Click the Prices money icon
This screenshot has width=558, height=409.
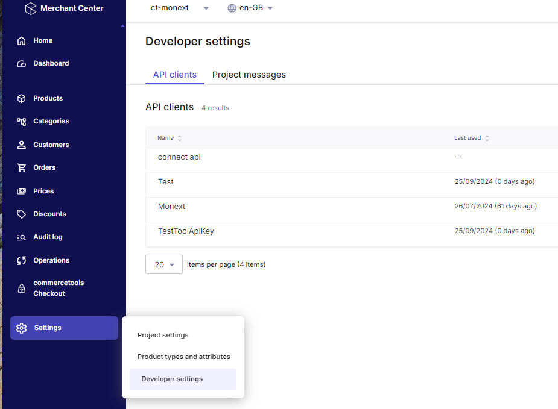(x=21, y=191)
